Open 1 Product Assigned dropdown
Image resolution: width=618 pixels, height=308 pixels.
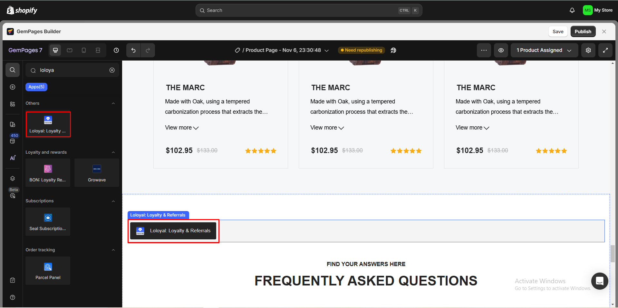click(544, 50)
